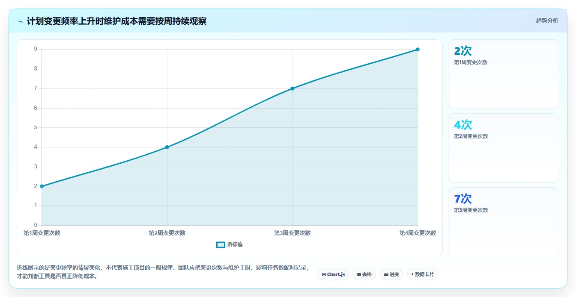
Task: Select the 第2周变更次数 data point on chart
Action: pos(167,147)
